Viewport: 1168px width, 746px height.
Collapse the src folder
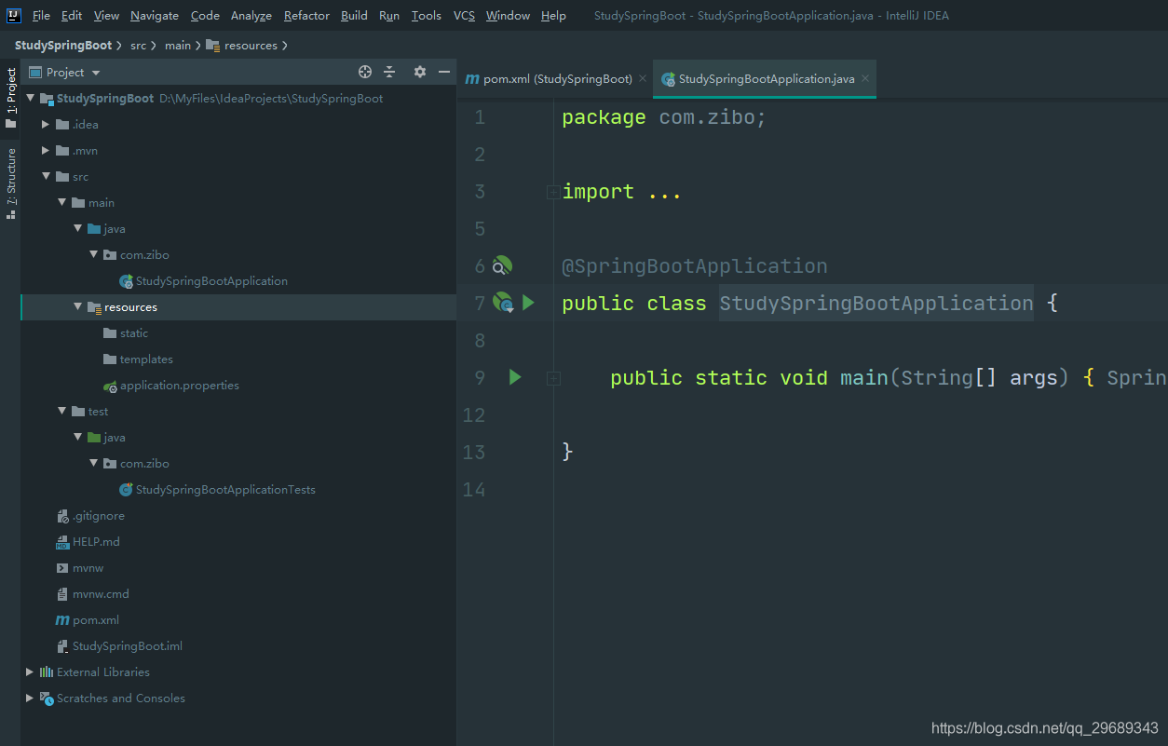(46, 176)
